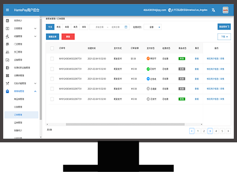Click the red 删除 delete button
The image size is (237, 172).
(x=68, y=36)
